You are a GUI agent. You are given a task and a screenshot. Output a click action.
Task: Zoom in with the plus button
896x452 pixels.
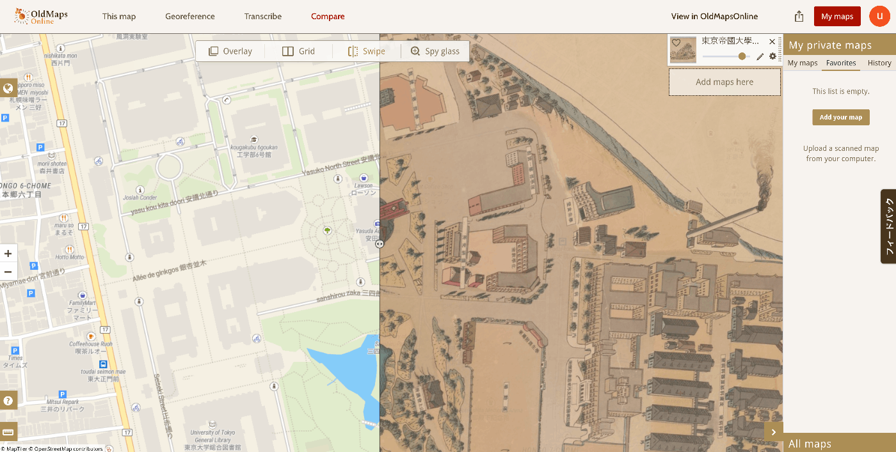[8, 254]
